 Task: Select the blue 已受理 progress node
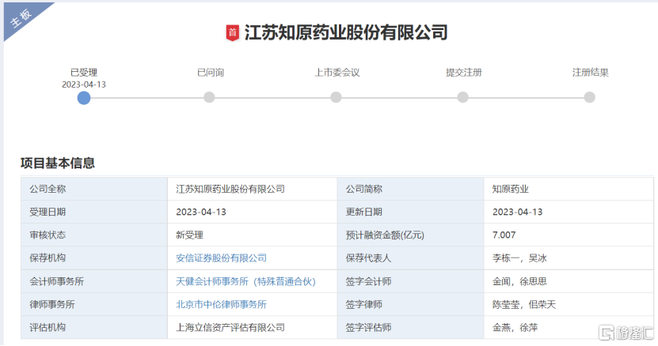[83, 98]
